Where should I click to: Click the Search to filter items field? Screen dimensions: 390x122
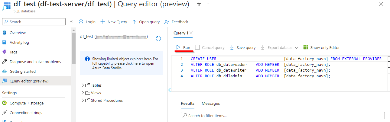pos(283,116)
